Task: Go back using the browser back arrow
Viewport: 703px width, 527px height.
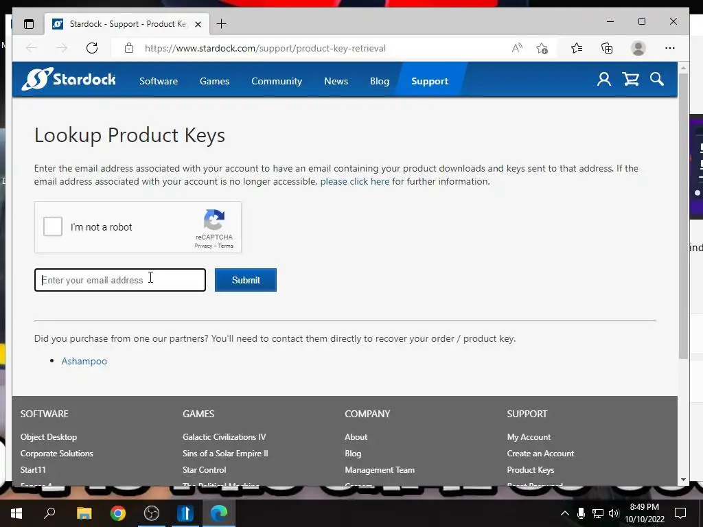Action: tap(32, 48)
